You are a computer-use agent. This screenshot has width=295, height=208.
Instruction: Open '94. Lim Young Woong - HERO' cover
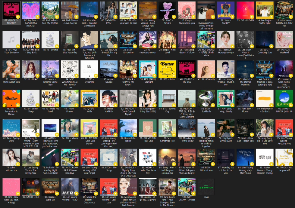pos(70,187)
